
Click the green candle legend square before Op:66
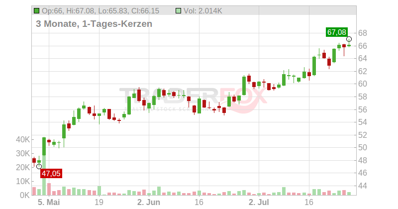tap(36, 10)
